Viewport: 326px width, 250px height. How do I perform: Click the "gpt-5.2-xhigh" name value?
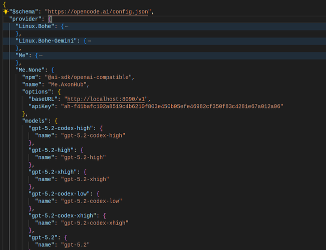85,179
